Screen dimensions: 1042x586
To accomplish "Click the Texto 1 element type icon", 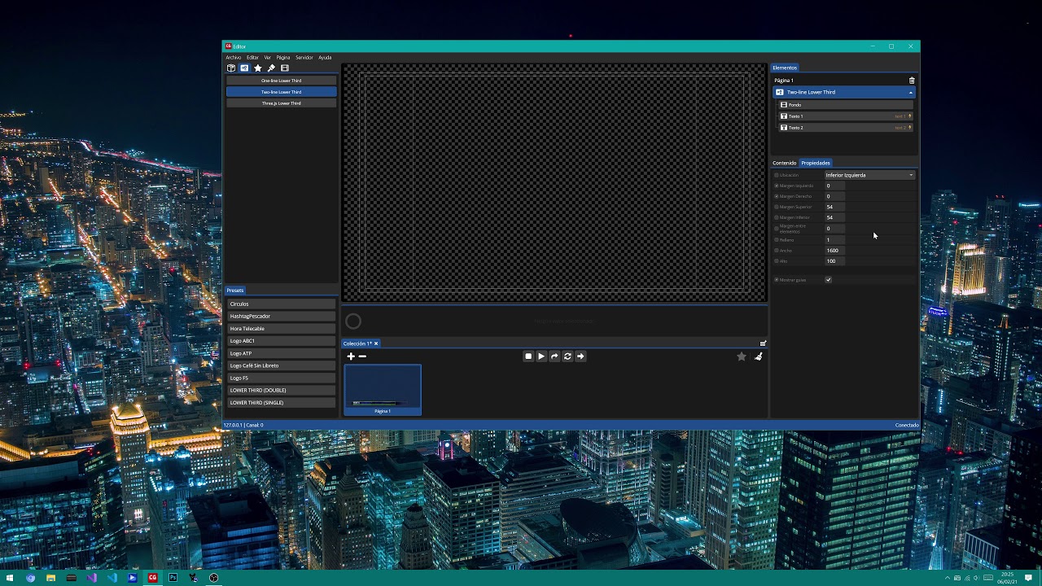I will point(784,116).
